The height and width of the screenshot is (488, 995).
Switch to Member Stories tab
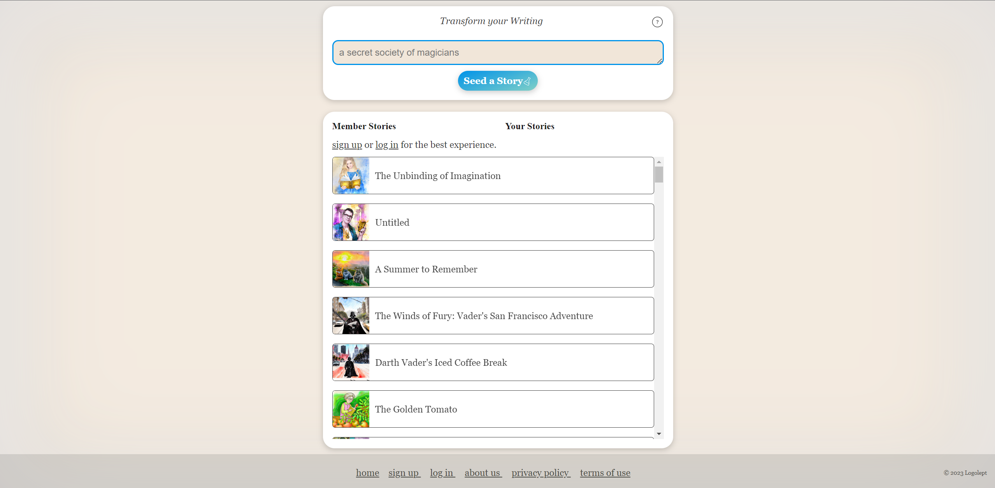coord(363,126)
